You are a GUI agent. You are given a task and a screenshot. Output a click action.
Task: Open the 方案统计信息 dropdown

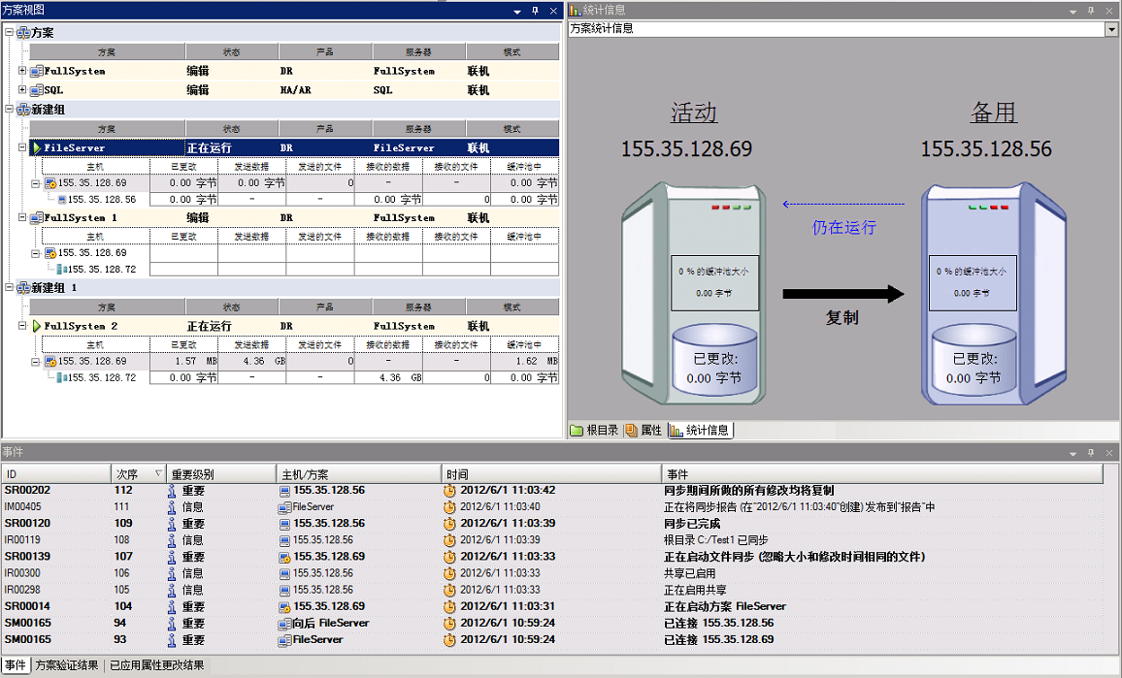click(x=1111, y=29)
